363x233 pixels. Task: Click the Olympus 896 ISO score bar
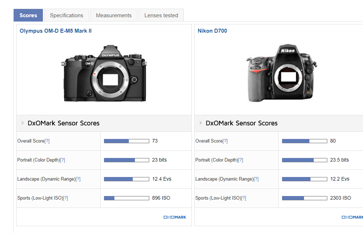pyautogui.click(x=127, y=198)
